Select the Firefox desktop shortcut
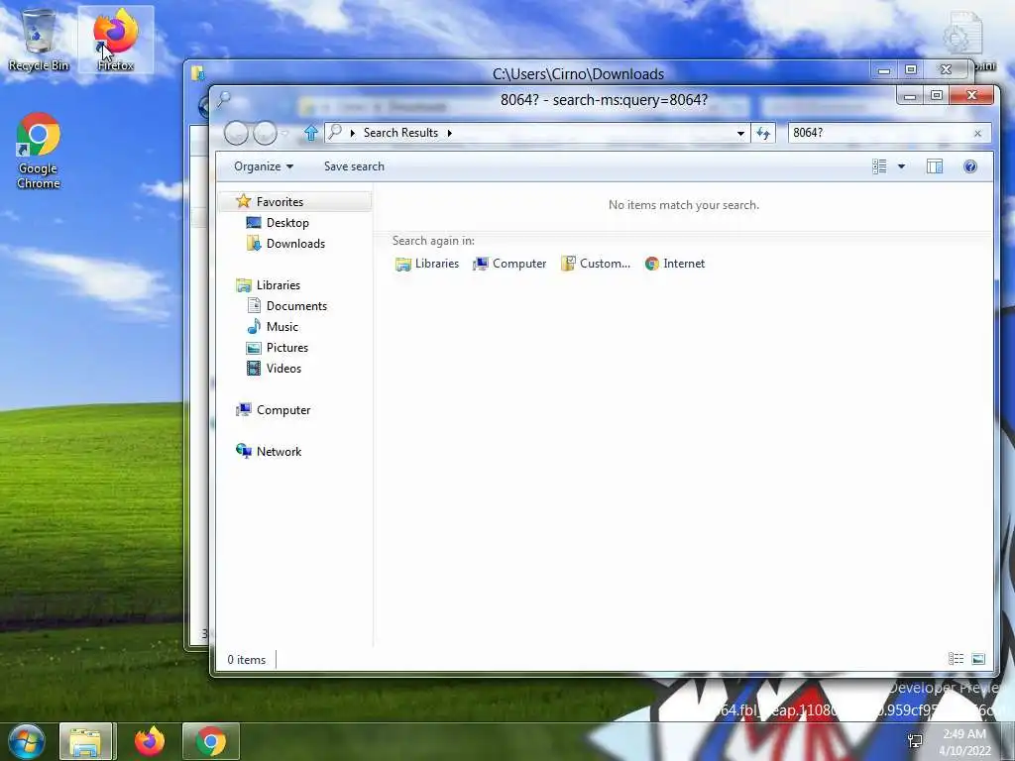 [115, 40]
